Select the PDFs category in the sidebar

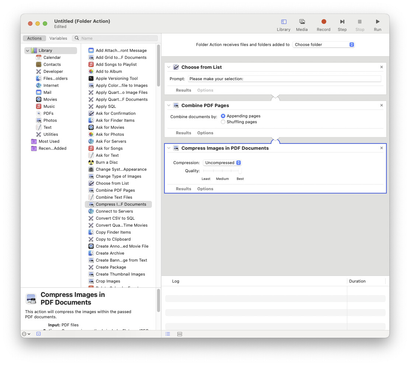point(48,113)
